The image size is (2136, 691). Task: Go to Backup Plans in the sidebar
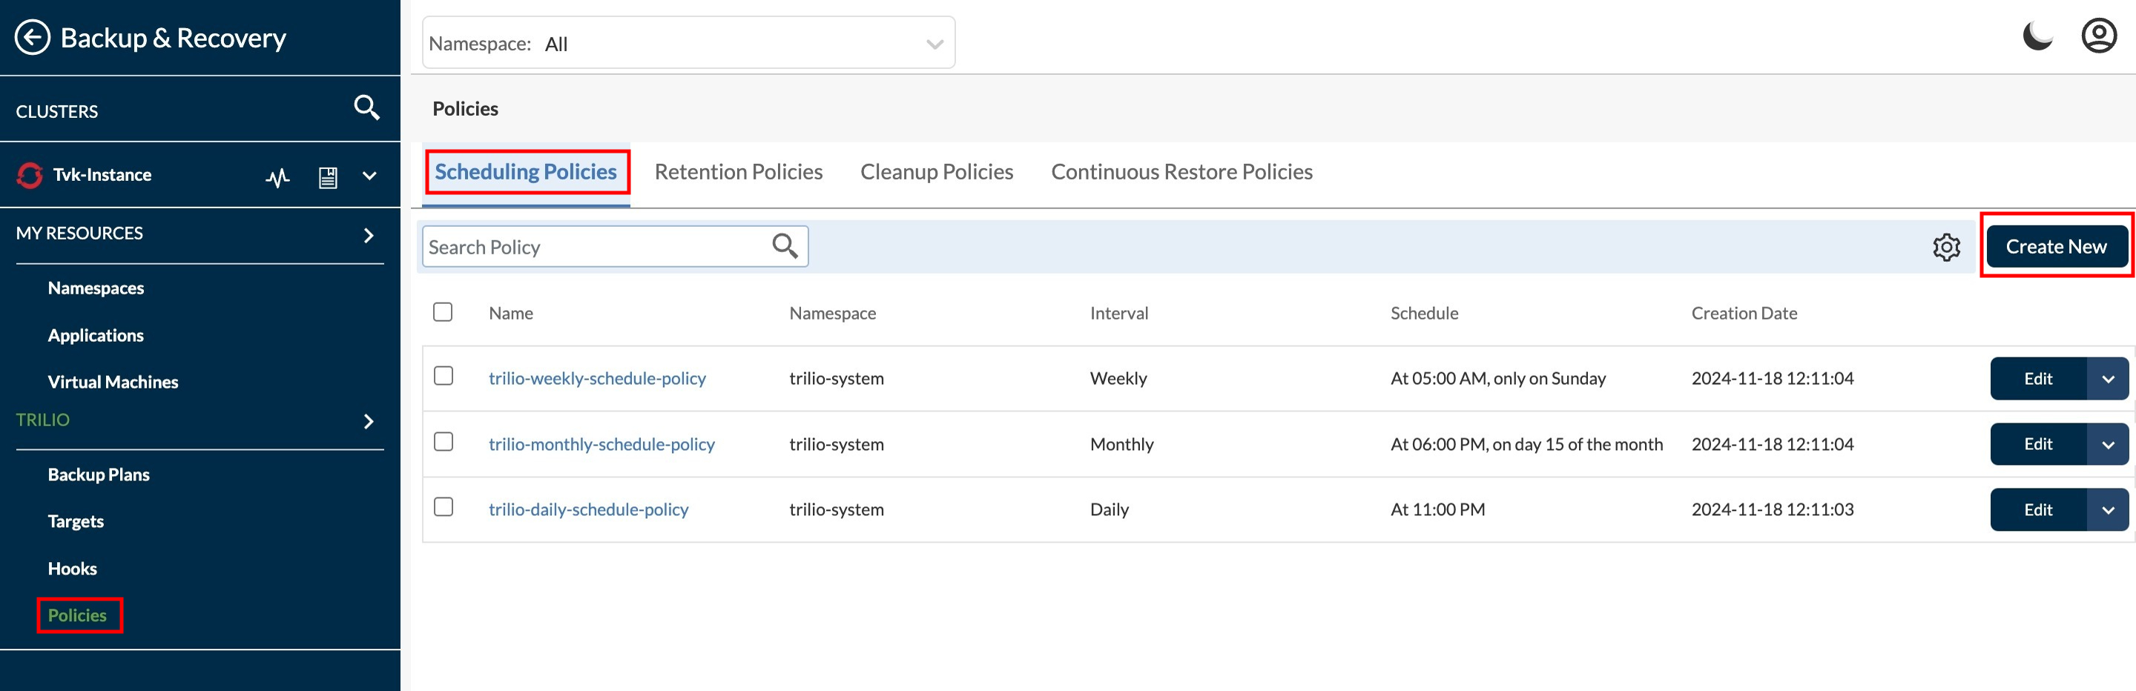[99, 475]
